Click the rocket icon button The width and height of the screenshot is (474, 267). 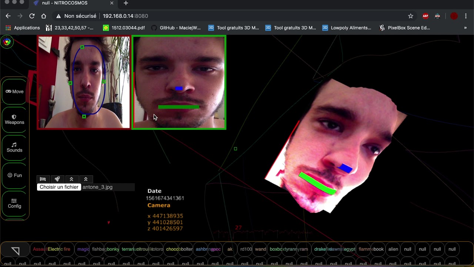click(57, 179)
